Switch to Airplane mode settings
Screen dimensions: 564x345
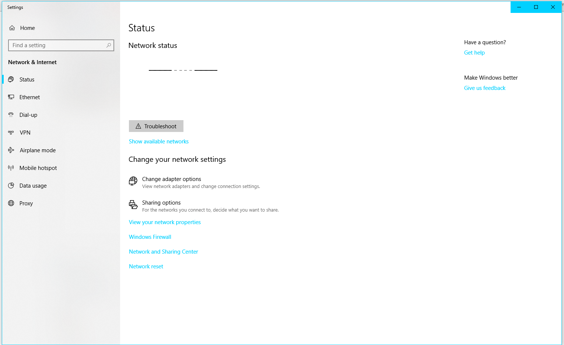pos(61,150)
